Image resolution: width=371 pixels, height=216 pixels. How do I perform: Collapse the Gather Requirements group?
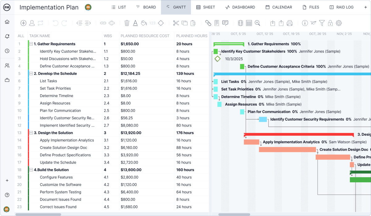[x=31, y=44]
